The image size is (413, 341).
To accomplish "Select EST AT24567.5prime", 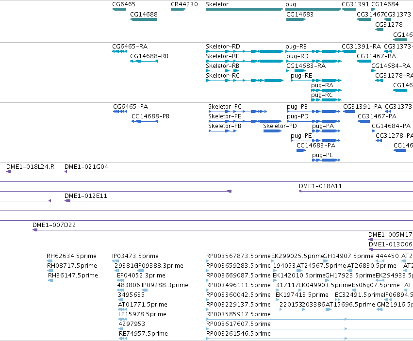I will tap(300, 271).
